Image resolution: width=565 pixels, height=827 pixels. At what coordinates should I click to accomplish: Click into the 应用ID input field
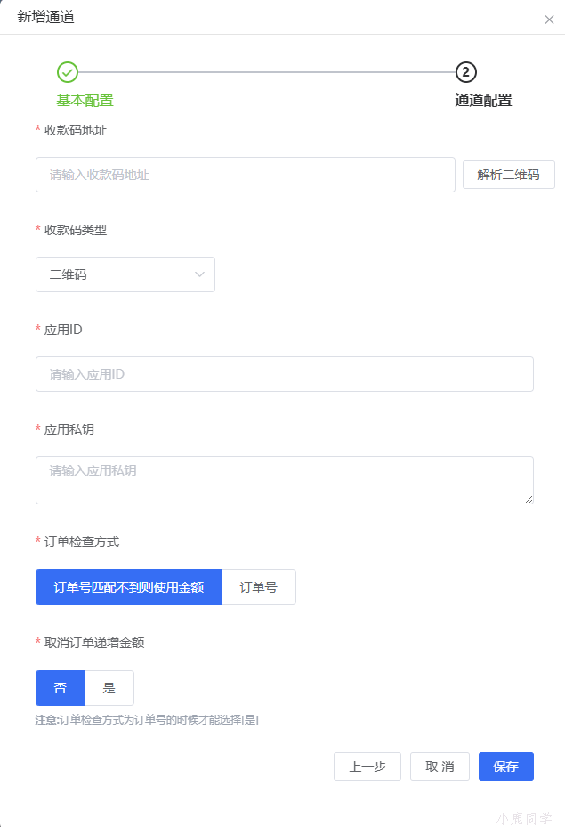[284, 374]
